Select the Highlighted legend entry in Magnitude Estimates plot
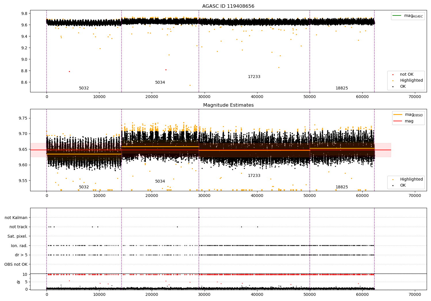Viewport: 431px width, 301px height. (x=411, y=179)
